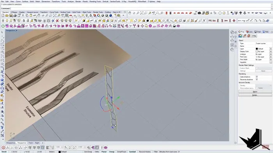Screen dimensions: 273x153
Task: Toggle Ortho mode in the status bar
Action: pos(97,151)
